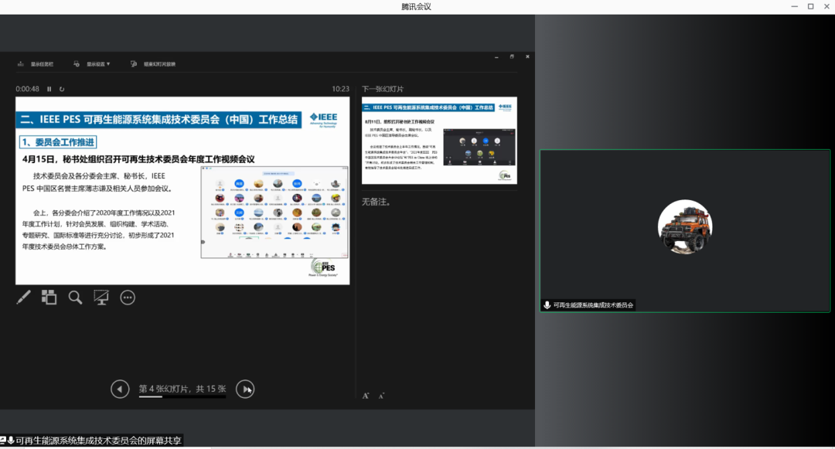
Task: Open the pen and laser pointer tools
Action: point(23,298)
